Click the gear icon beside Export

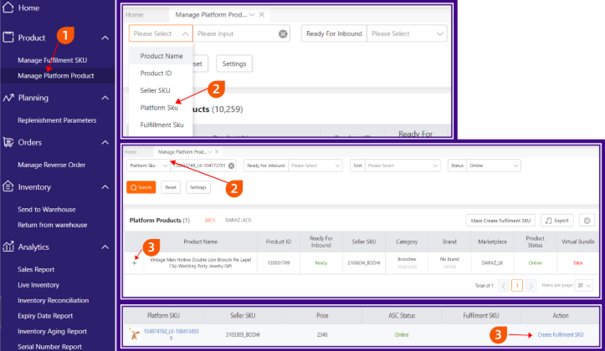tap(587, 221)
